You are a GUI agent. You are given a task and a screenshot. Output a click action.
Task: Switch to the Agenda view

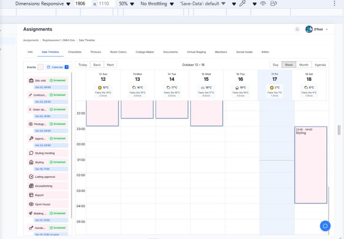point(320,65)
